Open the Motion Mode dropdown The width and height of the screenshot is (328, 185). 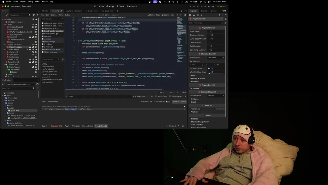[x=216, y=58]
